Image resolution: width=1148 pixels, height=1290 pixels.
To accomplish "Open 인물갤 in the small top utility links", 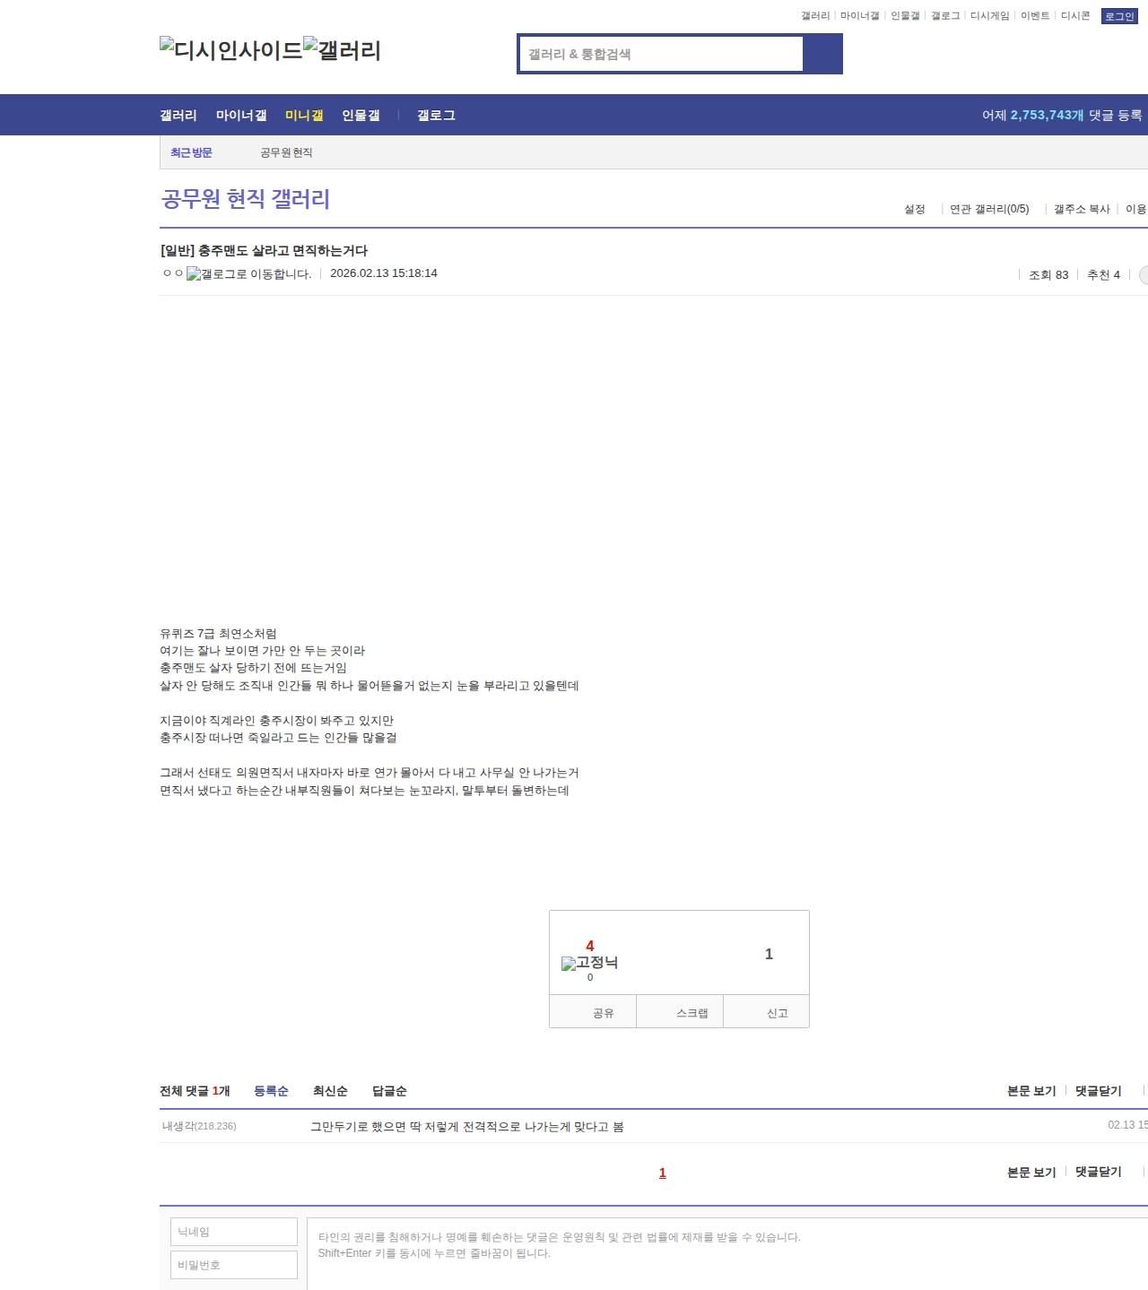I will click(905, 16).
